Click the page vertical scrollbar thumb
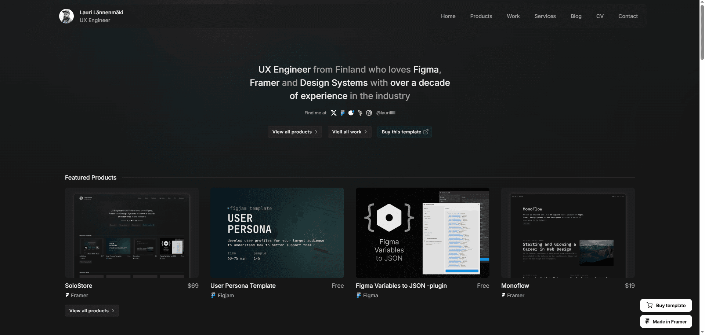Viewport: 705px width, 335px height. tap(702, 32)
